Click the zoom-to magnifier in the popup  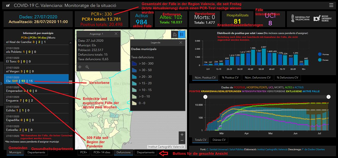(87, 67)
